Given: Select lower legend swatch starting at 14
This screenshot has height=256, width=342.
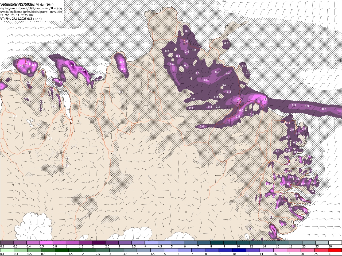Looking at the screenshot, I should tap(267, 250).
